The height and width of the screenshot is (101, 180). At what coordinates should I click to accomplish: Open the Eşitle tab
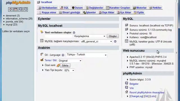click(139, 12)
